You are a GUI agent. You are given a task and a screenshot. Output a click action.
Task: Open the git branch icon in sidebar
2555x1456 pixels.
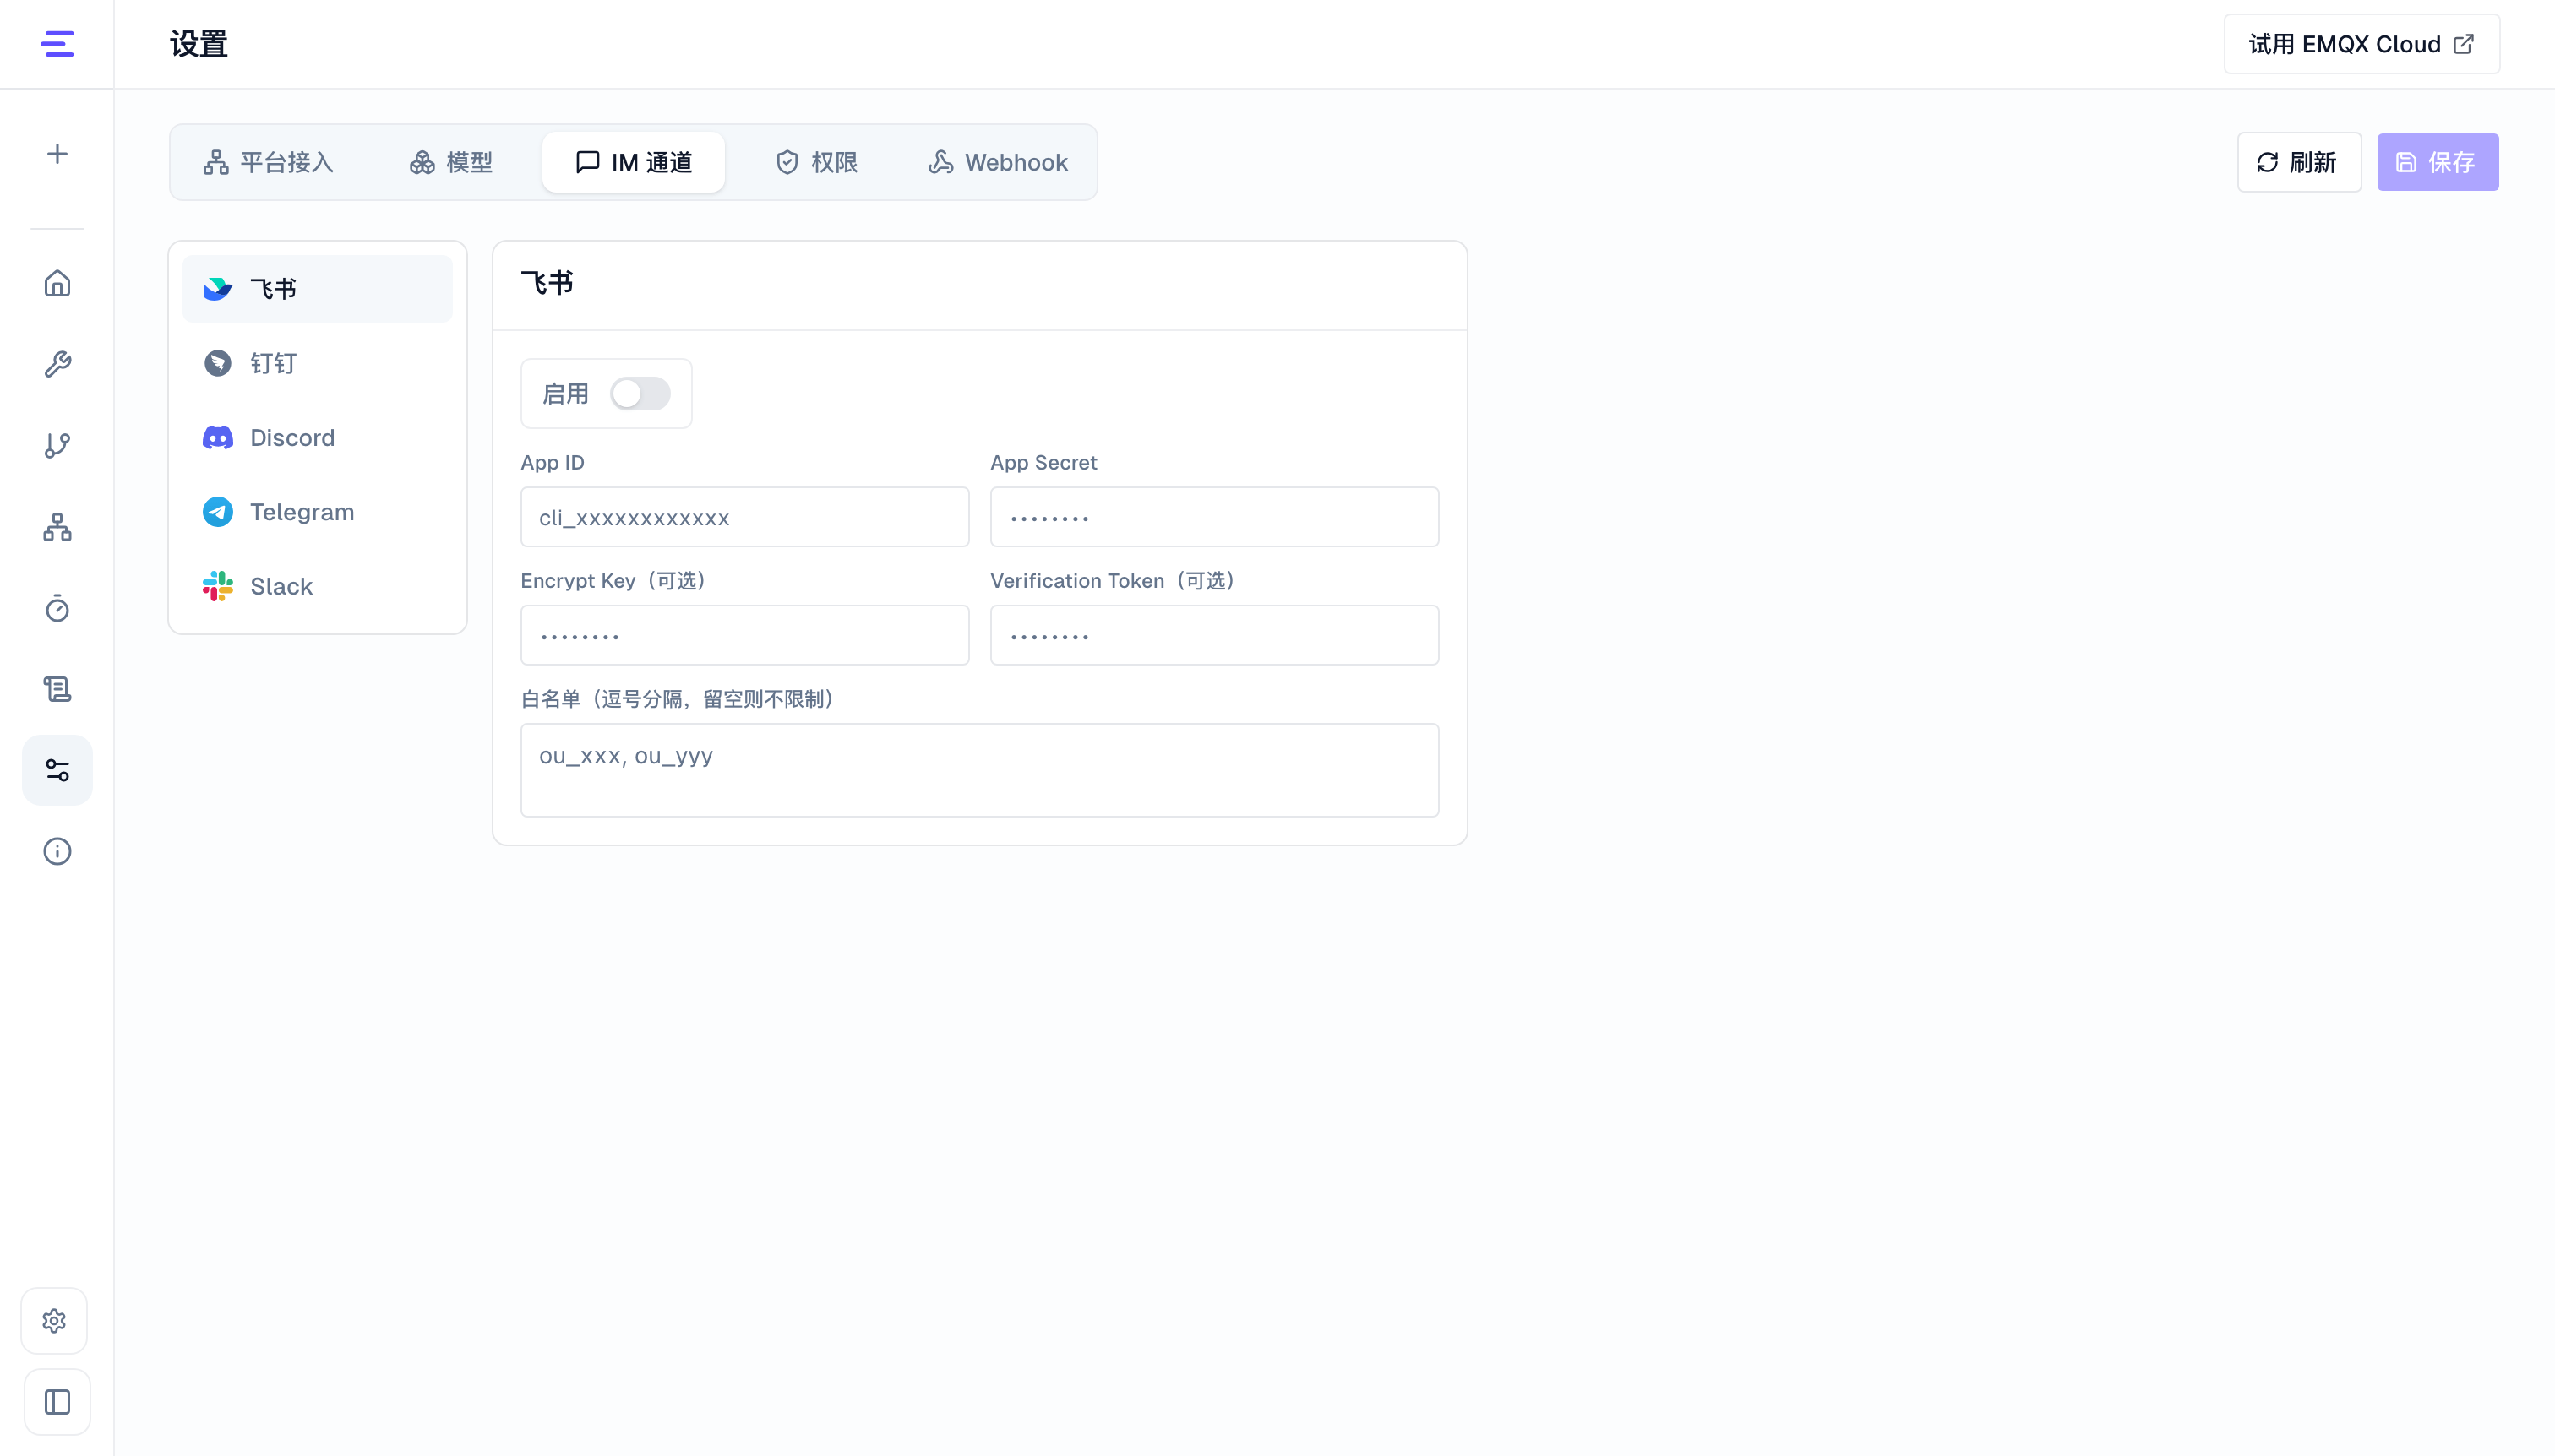[x=57, y=445]
